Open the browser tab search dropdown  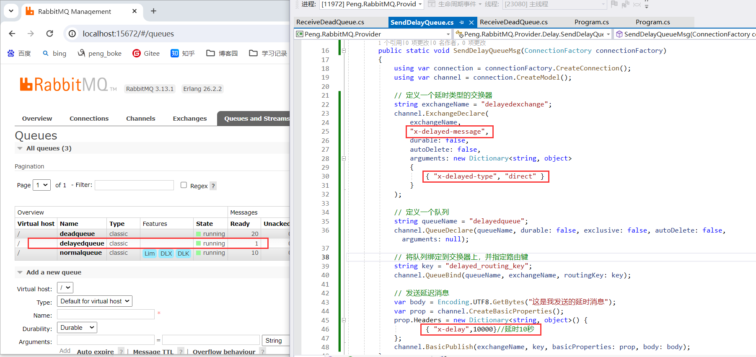point(11,11)
